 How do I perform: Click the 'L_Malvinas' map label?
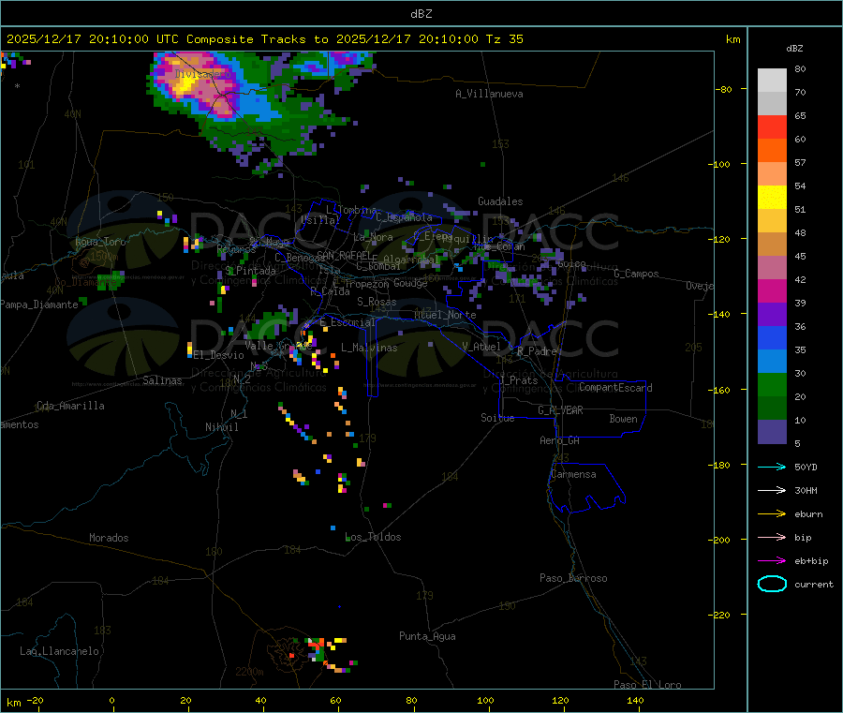tap(369, 348)
